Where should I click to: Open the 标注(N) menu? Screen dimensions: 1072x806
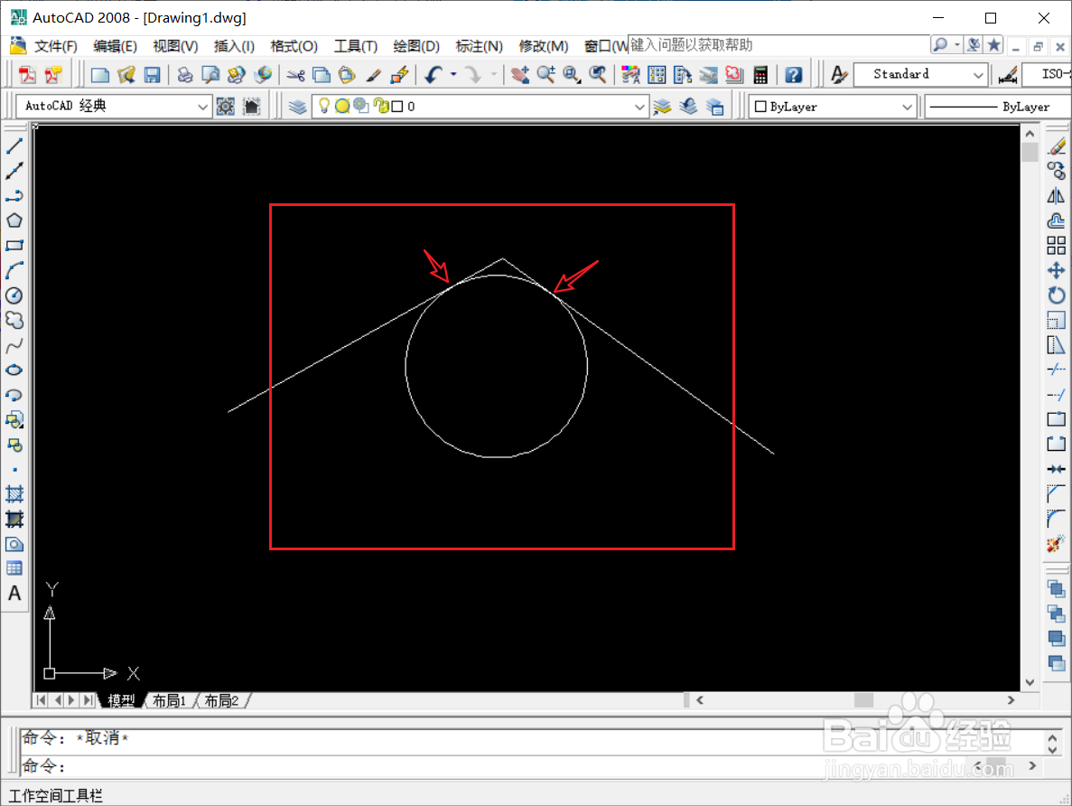click(479, 46)
